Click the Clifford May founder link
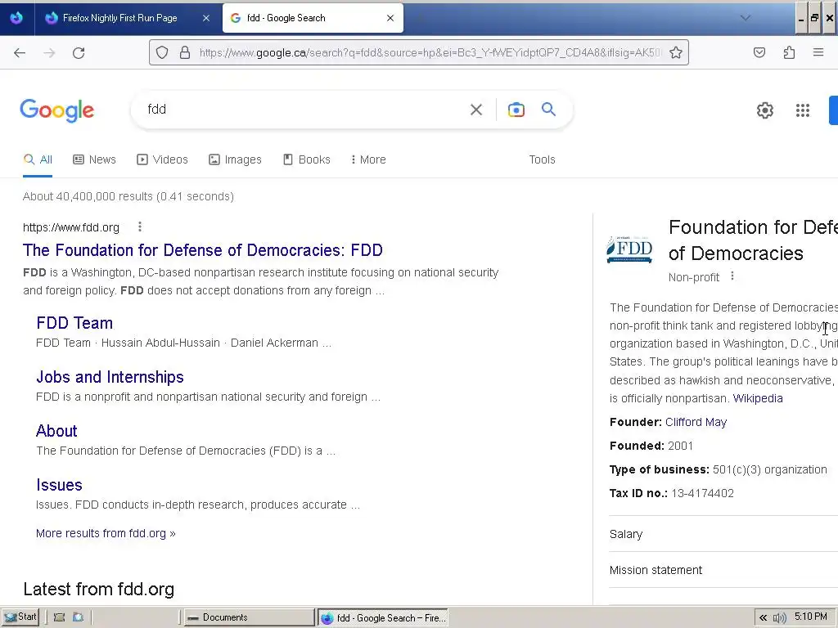The image size is (838, 628). pos(696,423)
